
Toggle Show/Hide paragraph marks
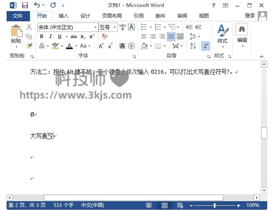tap(206, 46)
